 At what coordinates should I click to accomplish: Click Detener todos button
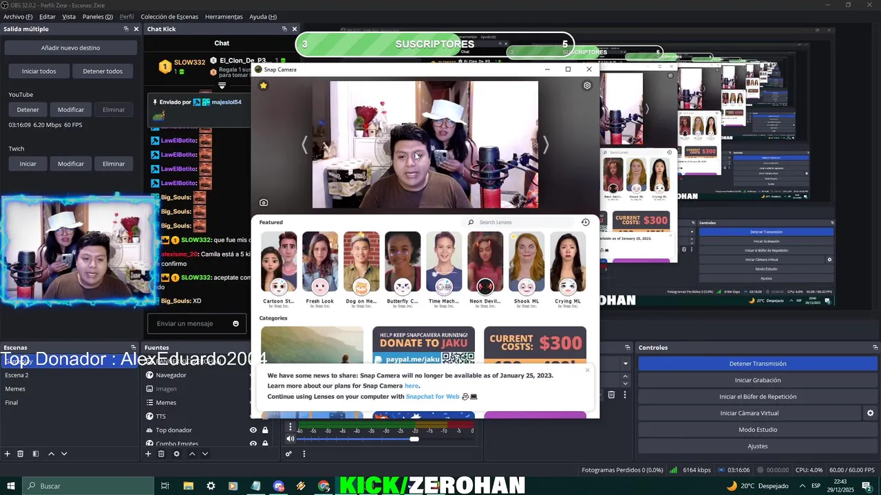pyautogui.click(x=103, y=71)
